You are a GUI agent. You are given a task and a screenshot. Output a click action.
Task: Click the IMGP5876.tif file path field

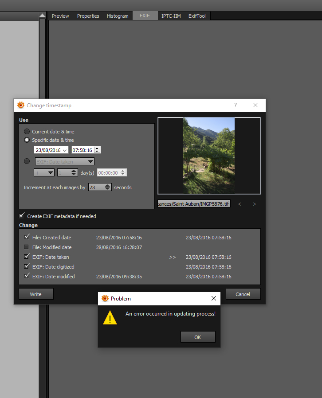(194, 203)
